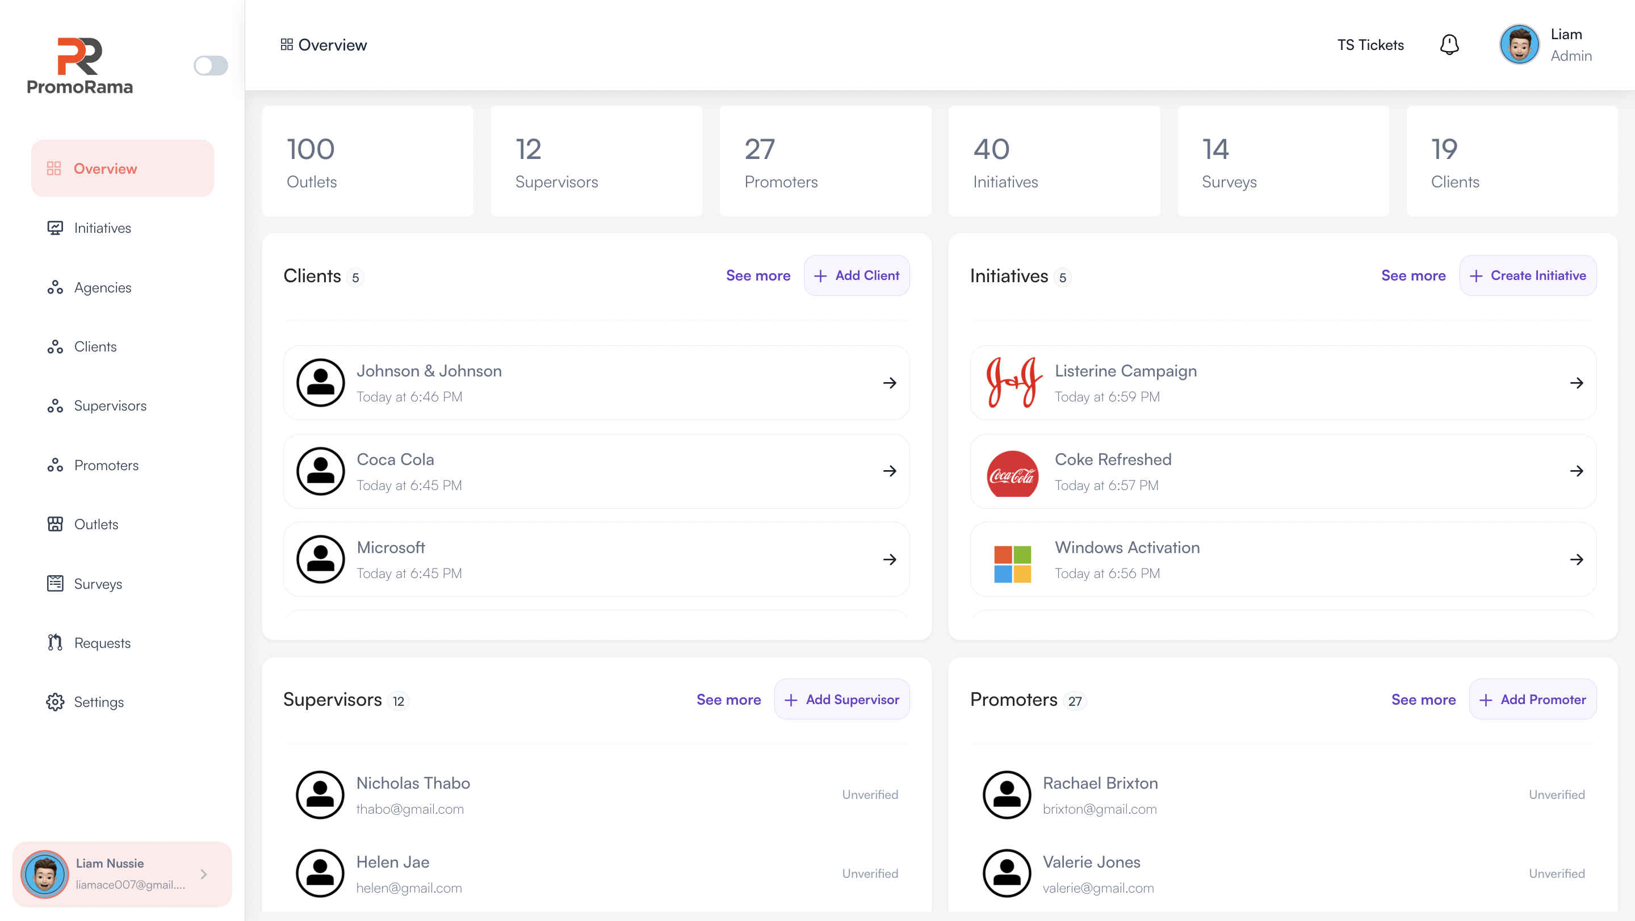Screen dimensions: 1635x921
Task: Click Add Promoter button
Action: [1532, 700]
